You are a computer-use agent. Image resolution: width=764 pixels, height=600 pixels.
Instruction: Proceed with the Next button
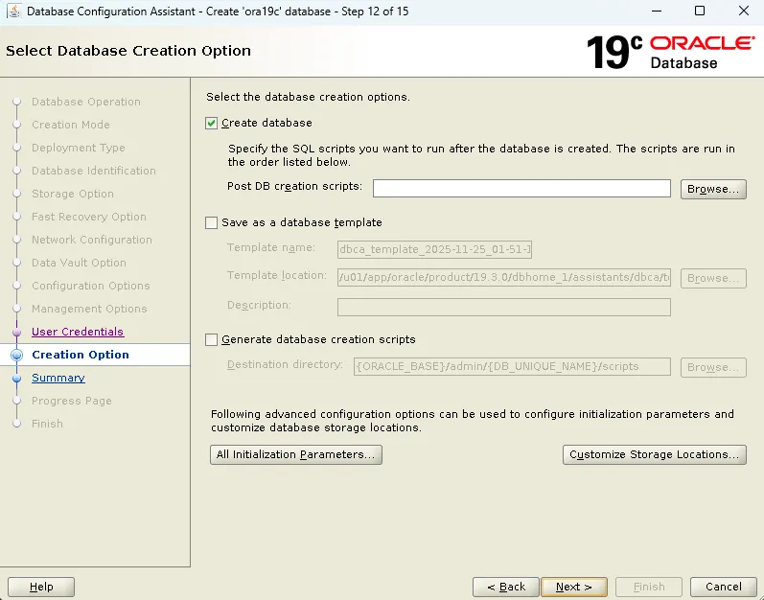point(574,587)
